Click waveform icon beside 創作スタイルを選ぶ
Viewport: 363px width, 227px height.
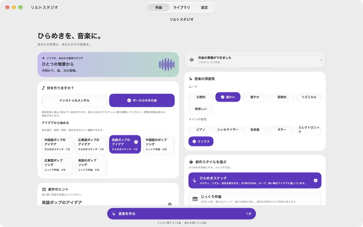click(x=191, y=162)
